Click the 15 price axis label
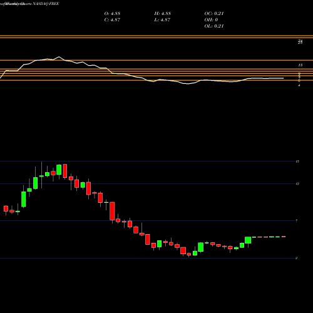The width and height of the screenshot is (313, 313). (297, 162)
